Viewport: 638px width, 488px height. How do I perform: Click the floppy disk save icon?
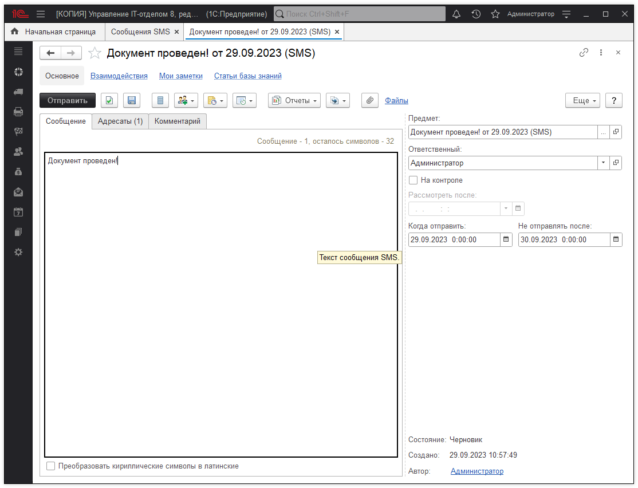(x=132, y=100)
